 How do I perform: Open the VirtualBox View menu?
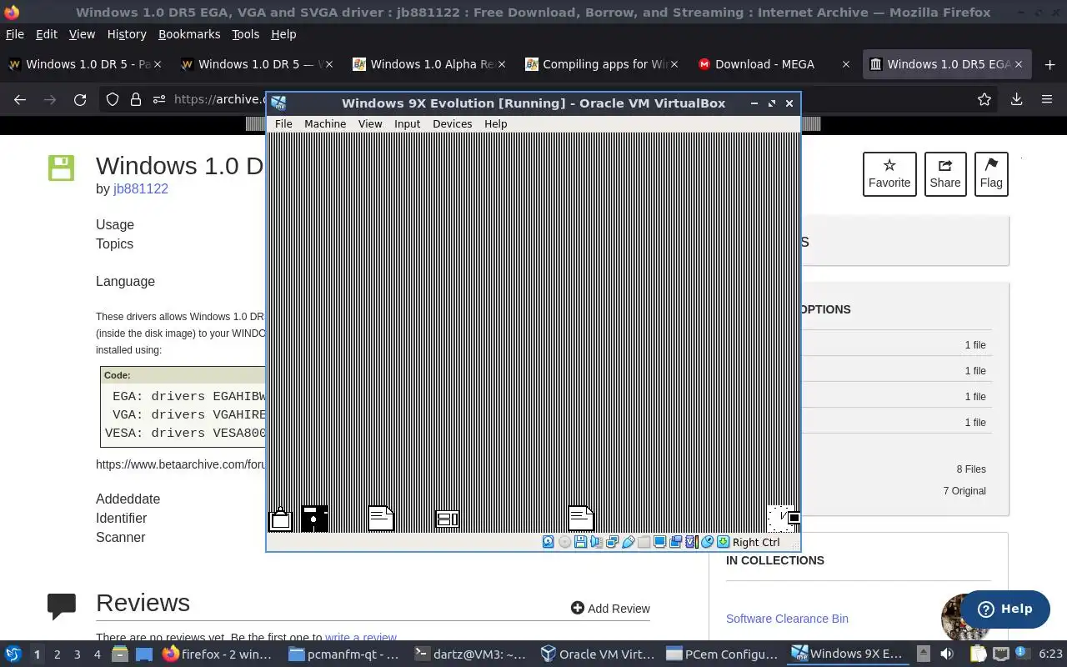point(370,123)
